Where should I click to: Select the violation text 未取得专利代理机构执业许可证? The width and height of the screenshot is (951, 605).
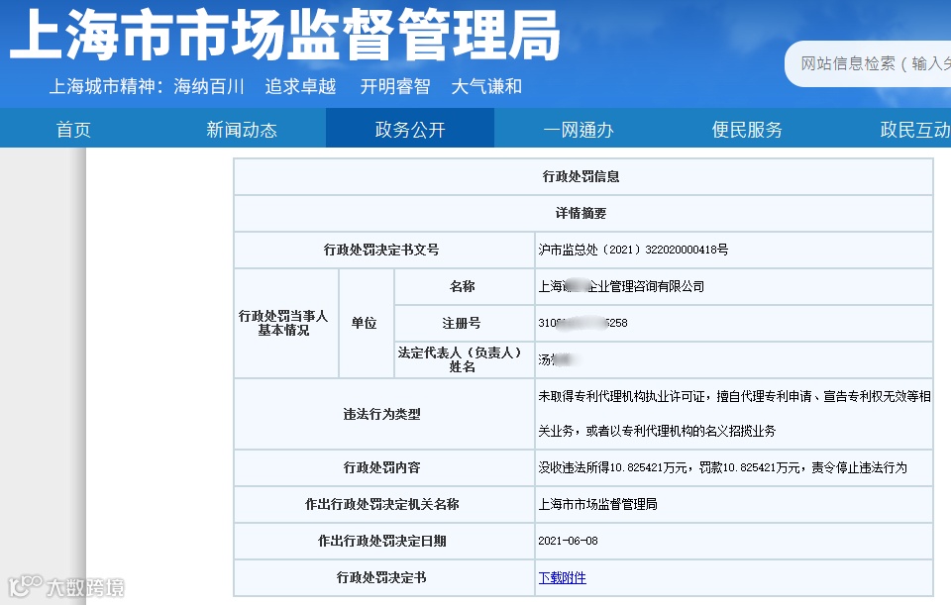click(622, 396)
